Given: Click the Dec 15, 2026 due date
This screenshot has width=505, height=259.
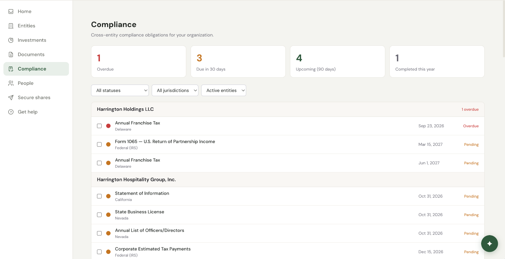Looking at the screenshot, I should click(x=431, y=252).
